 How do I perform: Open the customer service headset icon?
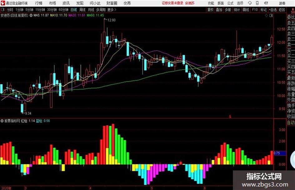[x=250, y=3]
